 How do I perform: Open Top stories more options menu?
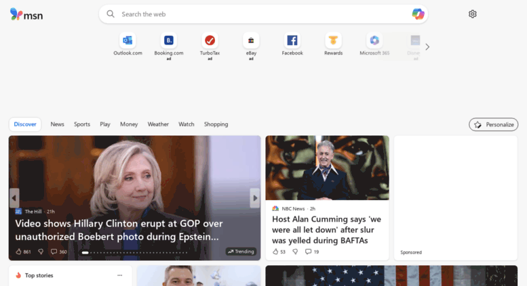point(119,275)
